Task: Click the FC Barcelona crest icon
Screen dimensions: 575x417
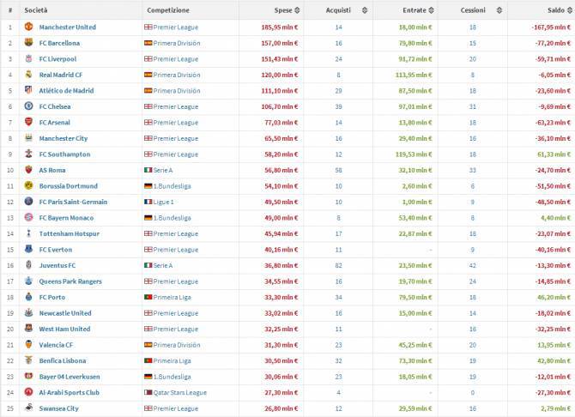Action: pyautogui.click(x=28, y=43)
